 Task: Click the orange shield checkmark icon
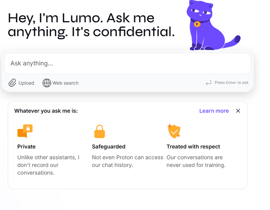click(x=174, y=131)
